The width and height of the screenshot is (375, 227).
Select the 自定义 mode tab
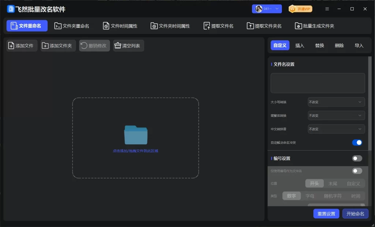[280, 45]
